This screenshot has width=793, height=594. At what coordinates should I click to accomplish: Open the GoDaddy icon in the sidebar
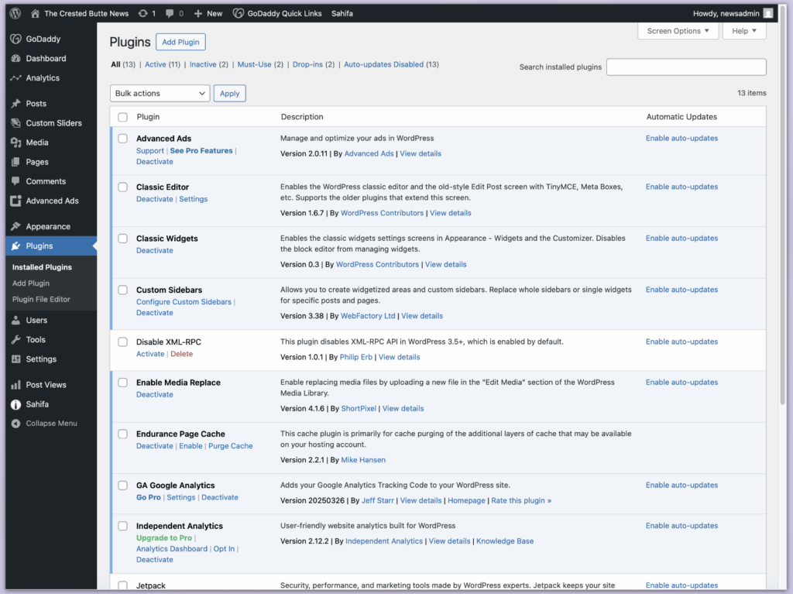point(15,39)
